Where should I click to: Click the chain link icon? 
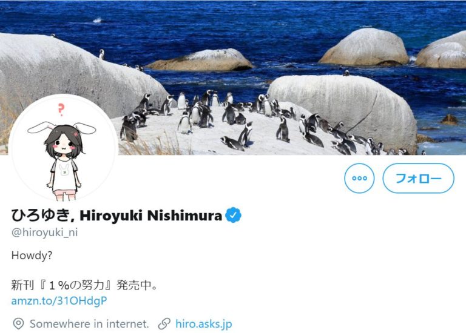pos(164,324)
